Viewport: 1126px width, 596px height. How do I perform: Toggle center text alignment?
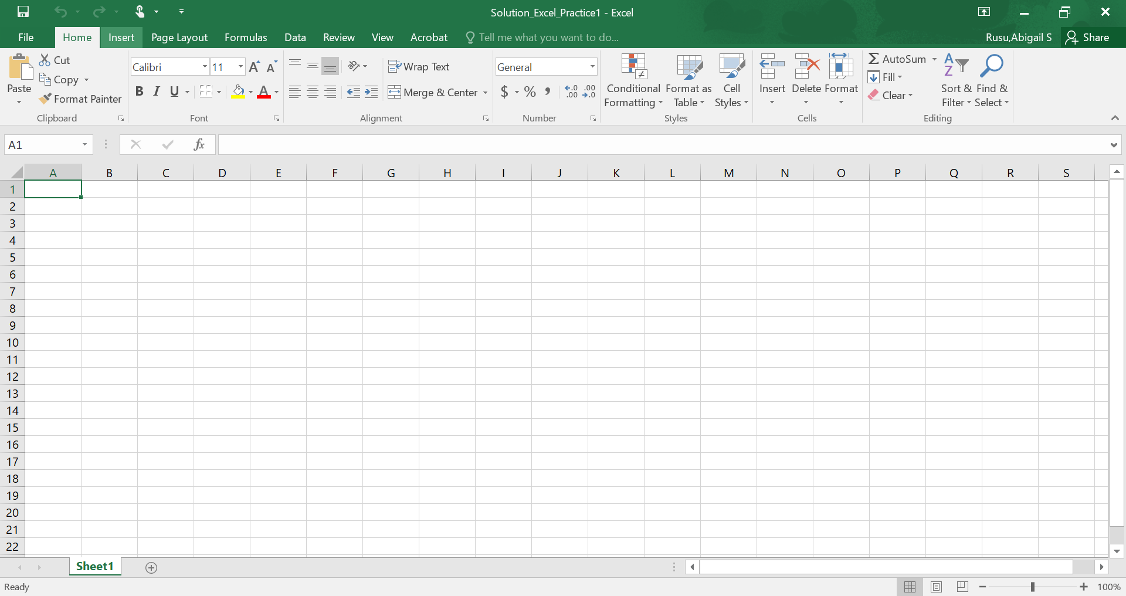click(x=313, y=92)
